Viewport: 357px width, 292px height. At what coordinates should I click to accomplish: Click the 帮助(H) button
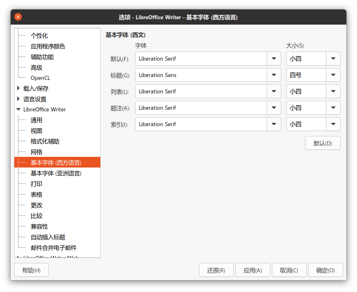click(x=31, y=270)
